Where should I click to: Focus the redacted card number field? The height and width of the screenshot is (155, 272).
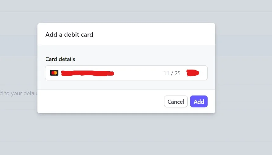88,73
